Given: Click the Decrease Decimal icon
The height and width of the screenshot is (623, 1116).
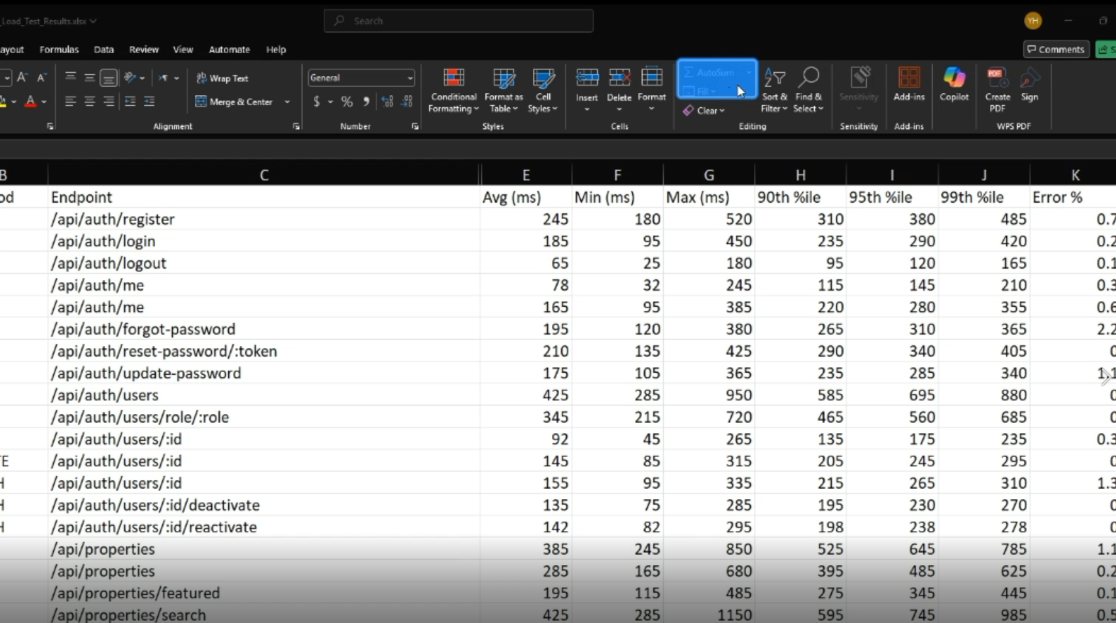Looking at the screenshot, I should pyautogui.click(x=407, y=102).
